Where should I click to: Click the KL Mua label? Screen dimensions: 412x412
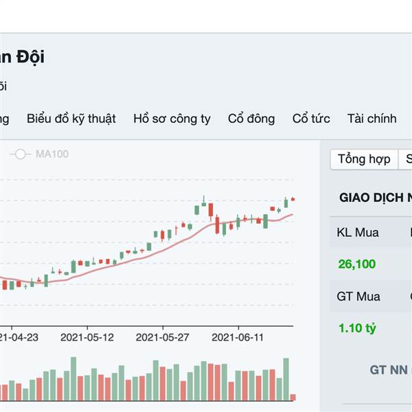(358, 233)
